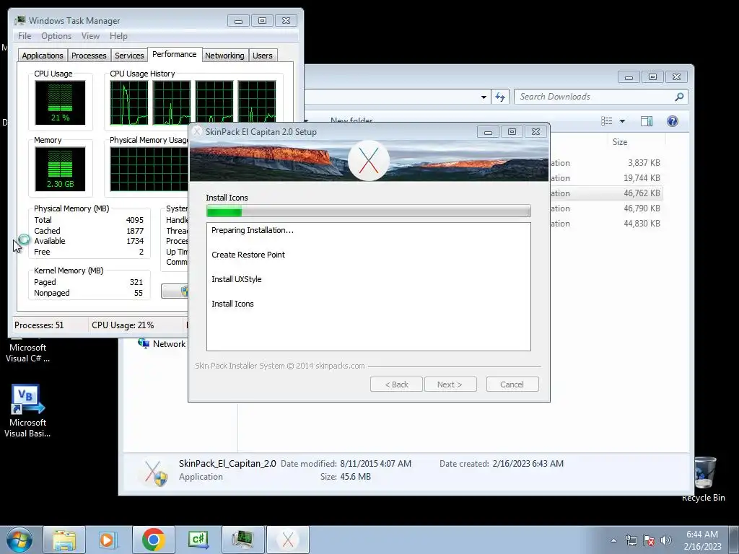This screenshot has width=739, height=554.
Task: Open the Action Center flag icon
Action: [x=649, y=540]
